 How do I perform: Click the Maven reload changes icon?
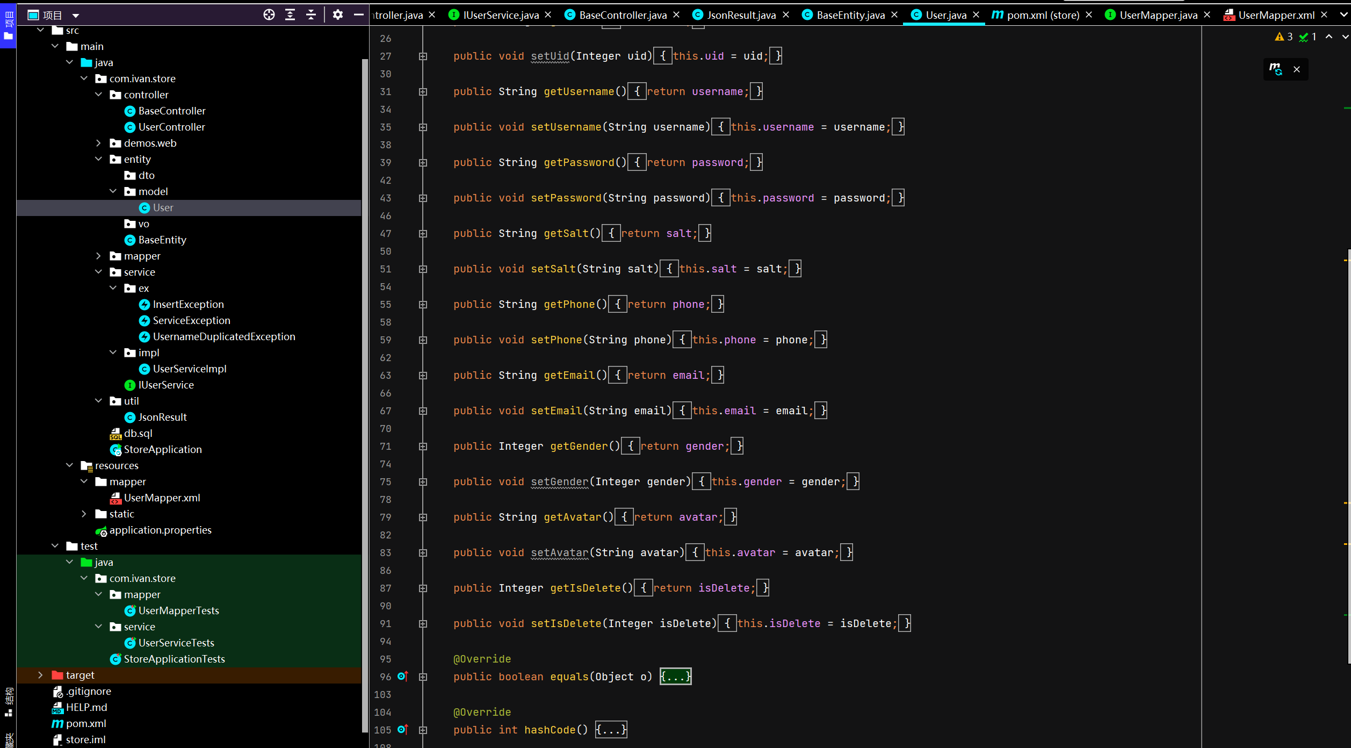tap(1276, 69)
